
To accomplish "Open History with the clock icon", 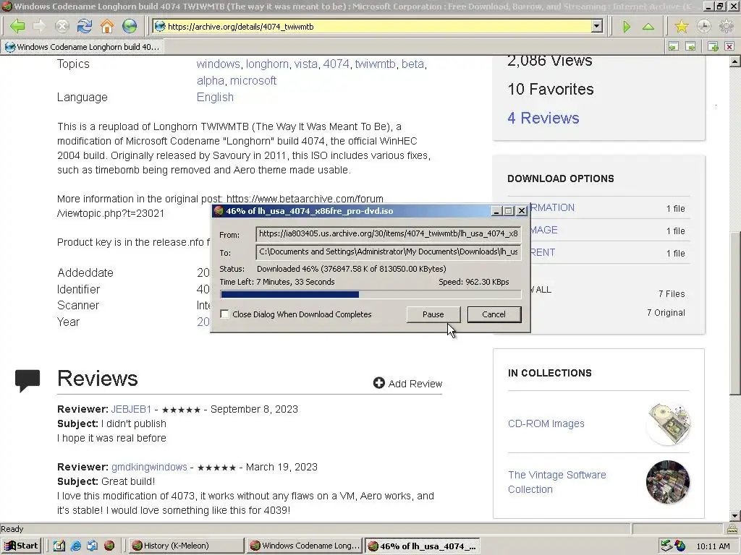I will [703, 27].
